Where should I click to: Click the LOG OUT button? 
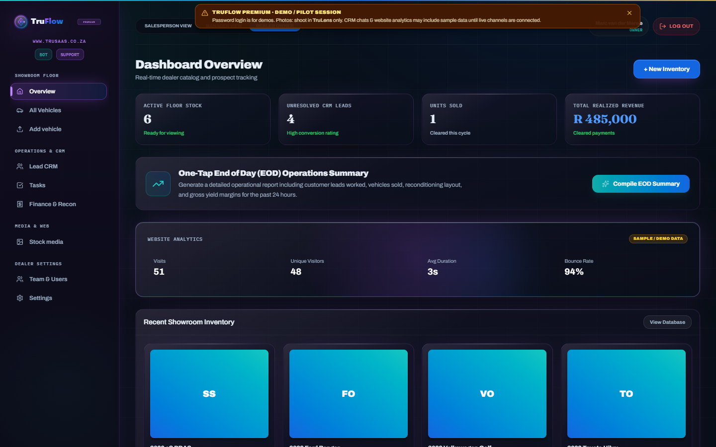[676, 26]
